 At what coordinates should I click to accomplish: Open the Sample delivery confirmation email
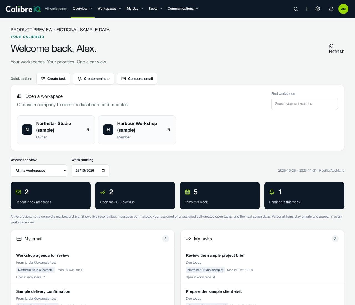(x=43, y=291)
